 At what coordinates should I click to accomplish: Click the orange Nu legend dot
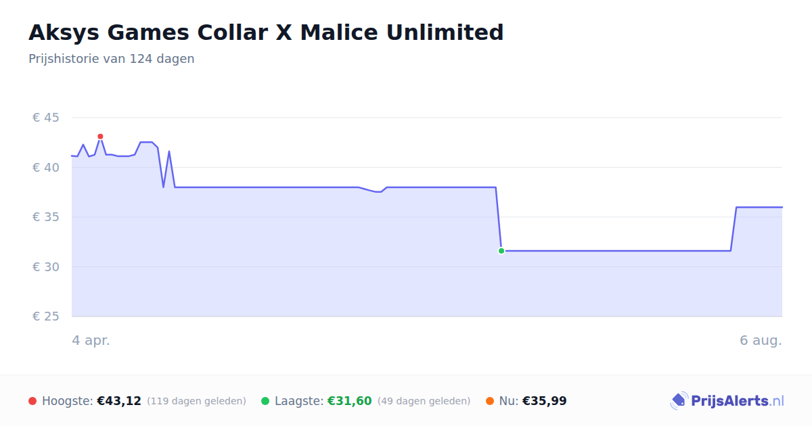(x=490, y=401)
